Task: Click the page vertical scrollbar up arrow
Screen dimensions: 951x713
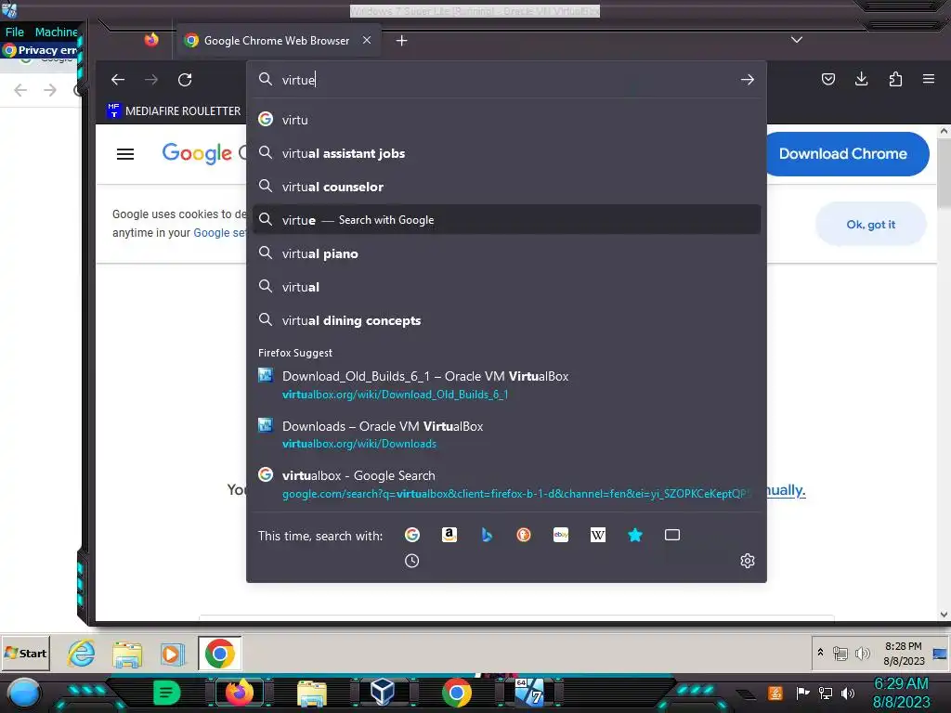Action: pyautogui.click(x=944, y=131)
